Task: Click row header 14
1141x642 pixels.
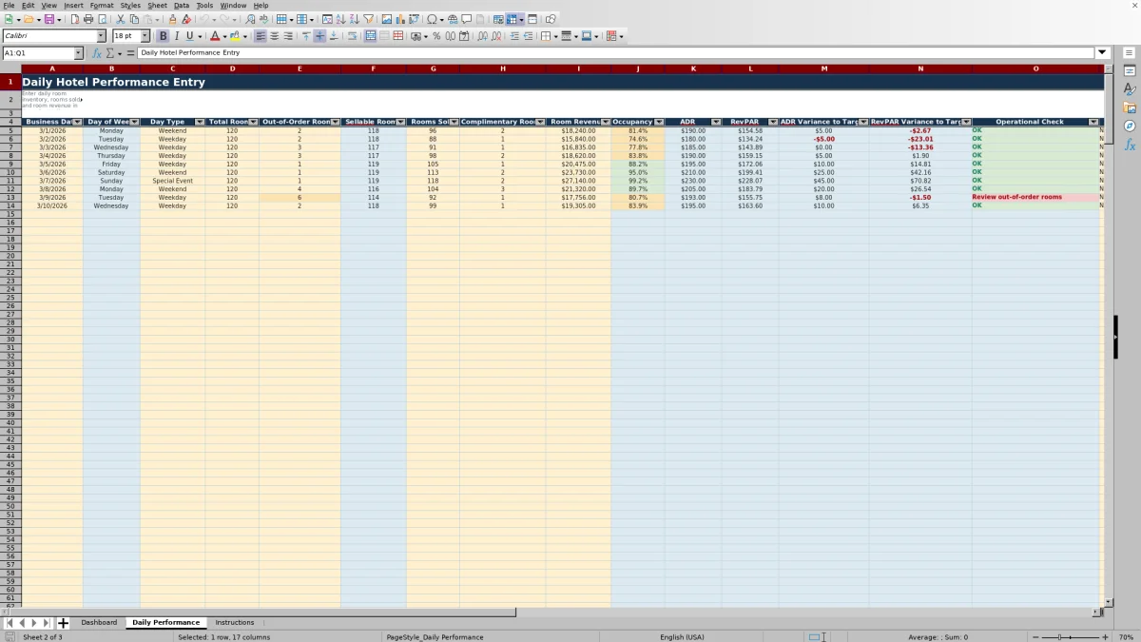Action: [x=10, y=205]
